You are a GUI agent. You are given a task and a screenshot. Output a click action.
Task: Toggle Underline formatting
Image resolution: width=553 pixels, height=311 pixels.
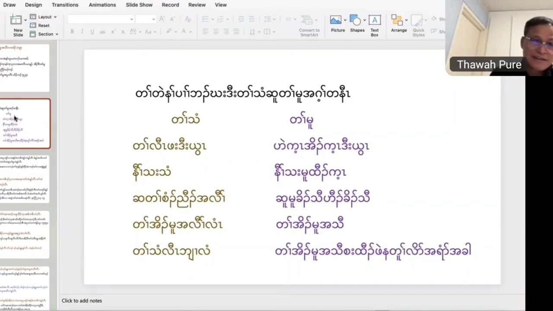tap(92, 32)
